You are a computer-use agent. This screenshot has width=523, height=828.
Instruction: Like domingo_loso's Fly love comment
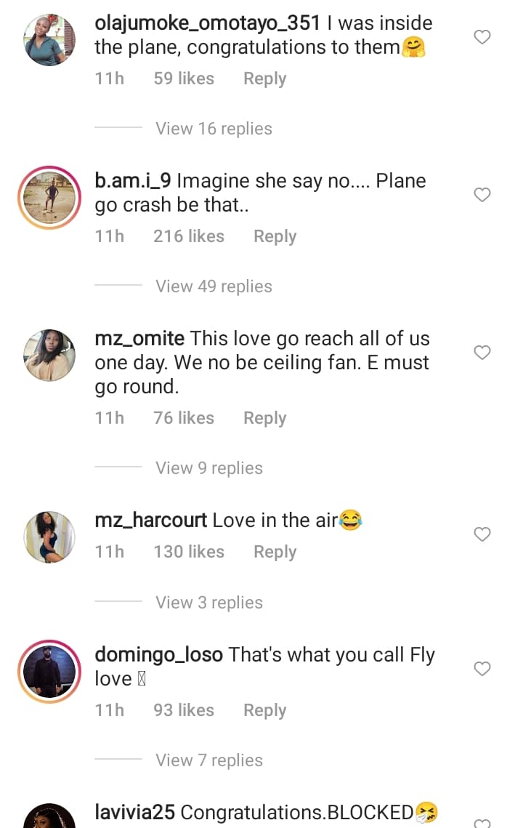coord(482,668)
